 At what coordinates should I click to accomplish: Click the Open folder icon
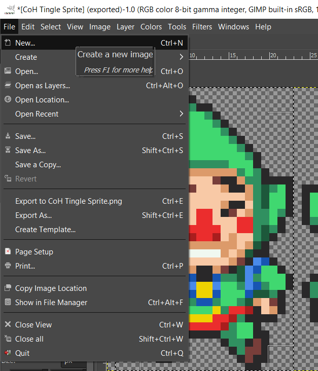click(x=8, y=71)
